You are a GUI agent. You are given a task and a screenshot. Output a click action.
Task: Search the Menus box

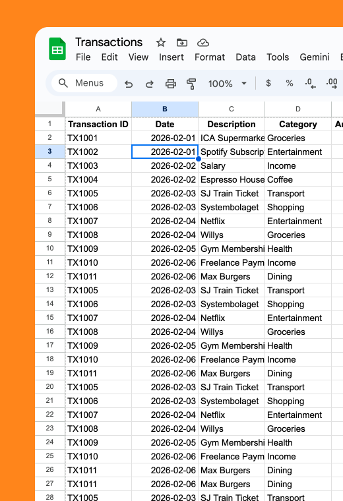84,83
